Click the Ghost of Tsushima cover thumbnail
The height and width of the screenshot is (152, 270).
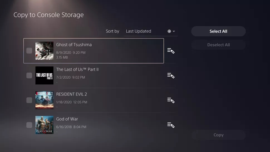pos(44,51)
